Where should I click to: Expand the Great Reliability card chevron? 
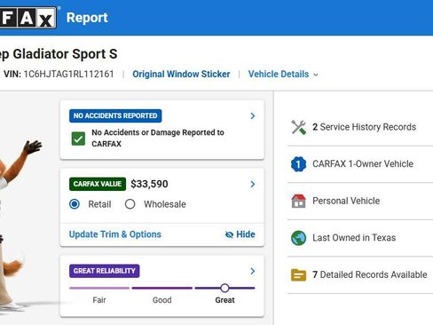point(253,271)
